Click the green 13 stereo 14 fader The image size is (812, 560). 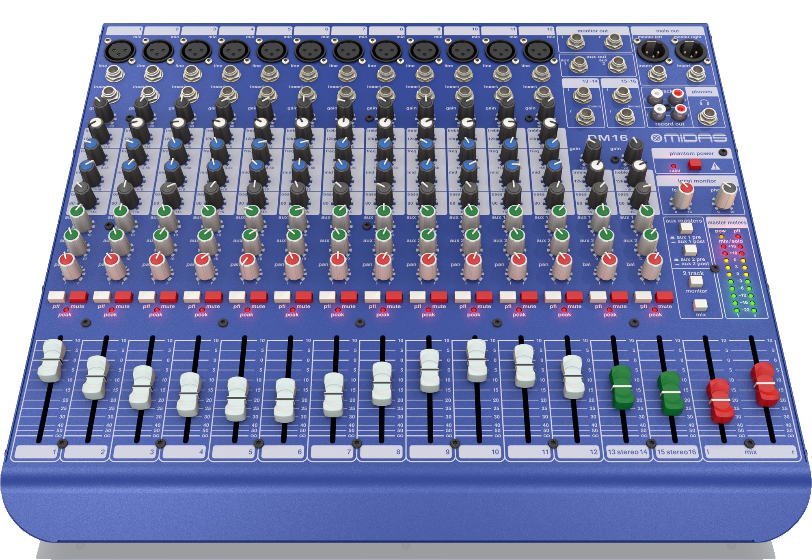pos(622,387)
